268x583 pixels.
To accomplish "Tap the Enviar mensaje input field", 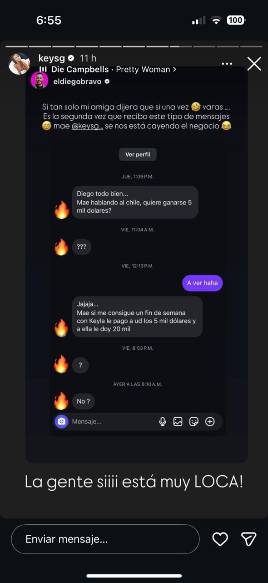I will point(105,539).
